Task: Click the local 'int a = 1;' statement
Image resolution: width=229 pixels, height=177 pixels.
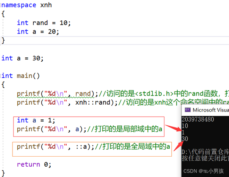Action: (x=36, y=120)
